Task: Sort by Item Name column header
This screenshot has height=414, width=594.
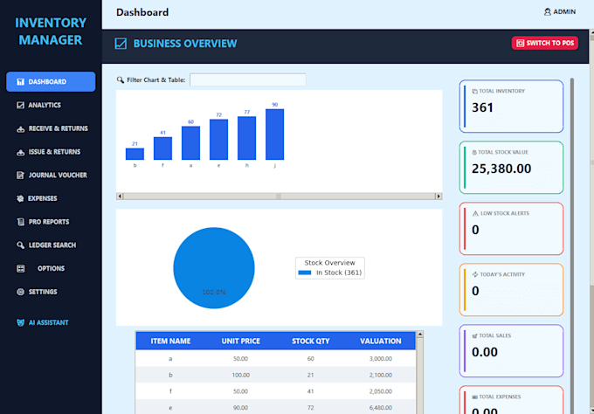Action: click(170, 342)
